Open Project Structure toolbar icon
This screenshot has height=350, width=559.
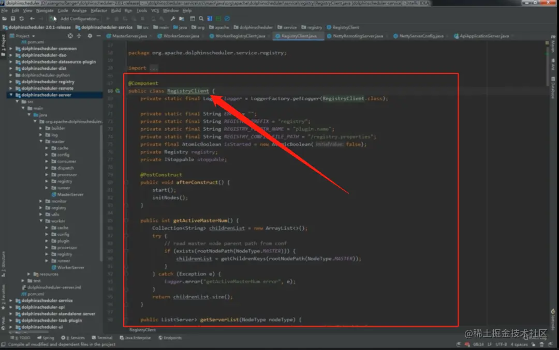(x=182, y=19)
